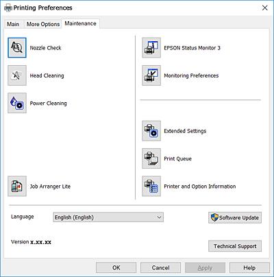The width and height of the screenshot is (274, 277).
Task: Open Extended Settings icon
Action: (x=151, y=131)
